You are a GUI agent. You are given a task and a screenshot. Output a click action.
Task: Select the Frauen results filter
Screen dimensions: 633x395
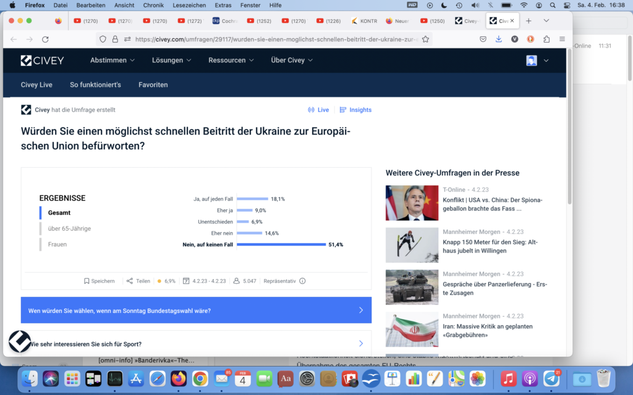click(x=57, y=244)
